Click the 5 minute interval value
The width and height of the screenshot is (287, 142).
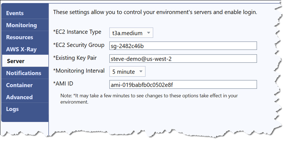123,72
